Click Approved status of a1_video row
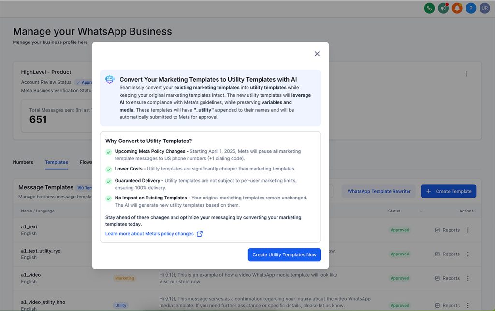495x311 pixels. pyautogui.click(x=400, y=278)
